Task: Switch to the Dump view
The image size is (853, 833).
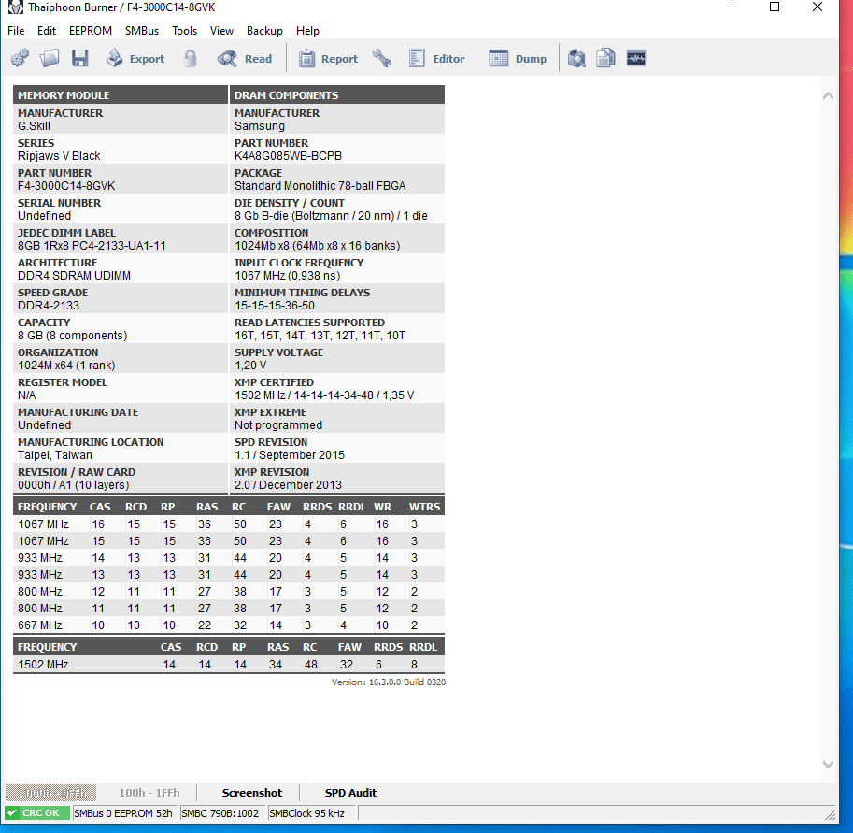Action: (518, 58)
